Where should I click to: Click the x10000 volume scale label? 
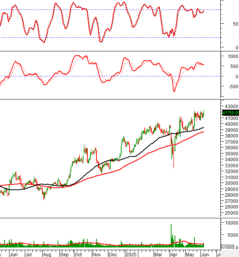click(230, 247)
